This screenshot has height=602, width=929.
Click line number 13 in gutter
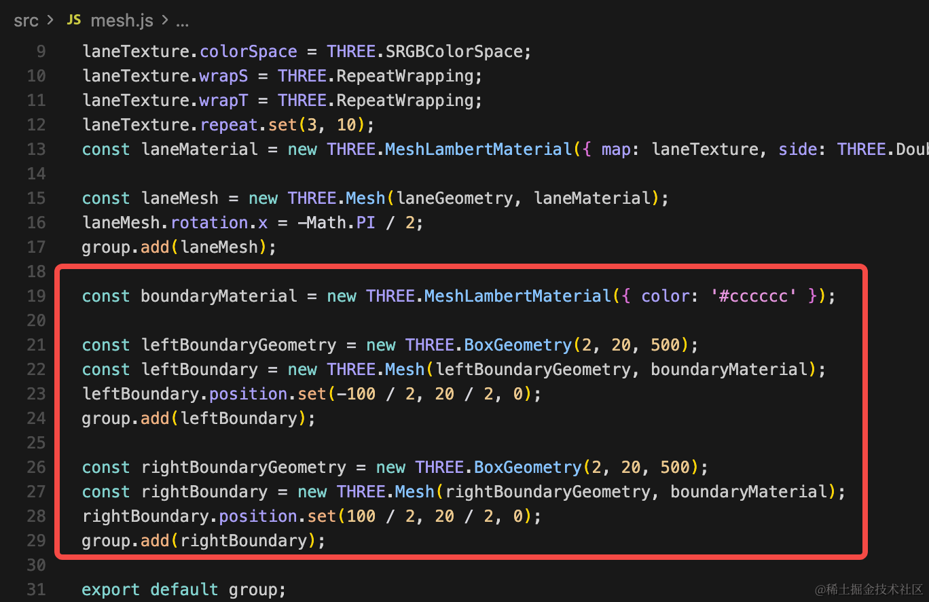(x=36, y=149)
